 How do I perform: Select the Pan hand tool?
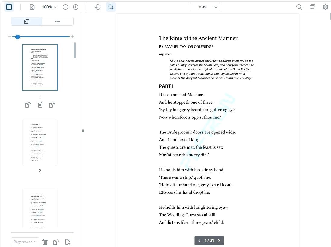pos(98,7)
